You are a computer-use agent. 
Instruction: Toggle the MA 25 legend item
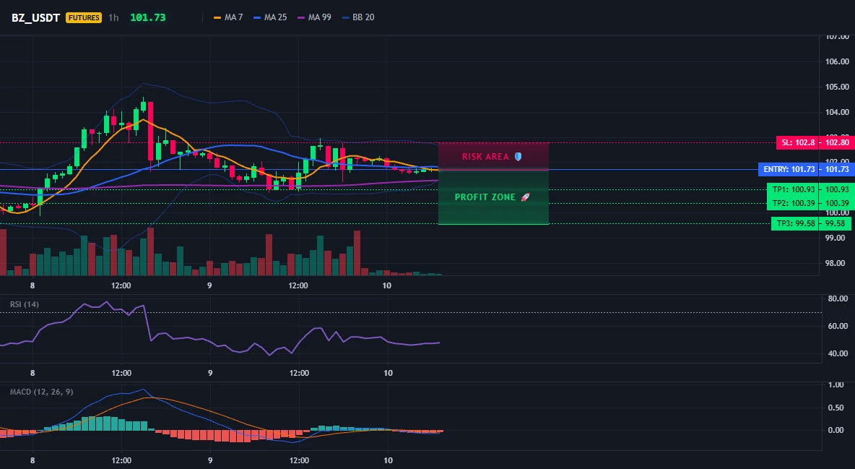coord(271,17)
